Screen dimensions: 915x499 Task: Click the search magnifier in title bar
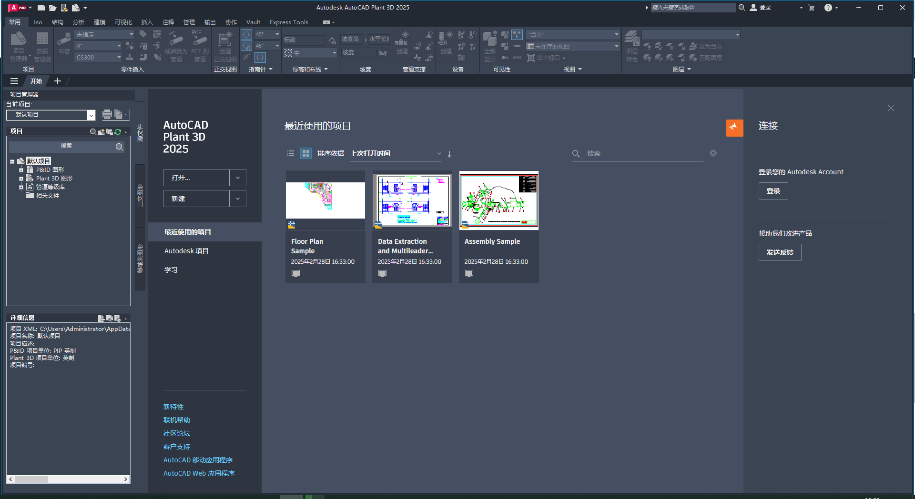742,8
